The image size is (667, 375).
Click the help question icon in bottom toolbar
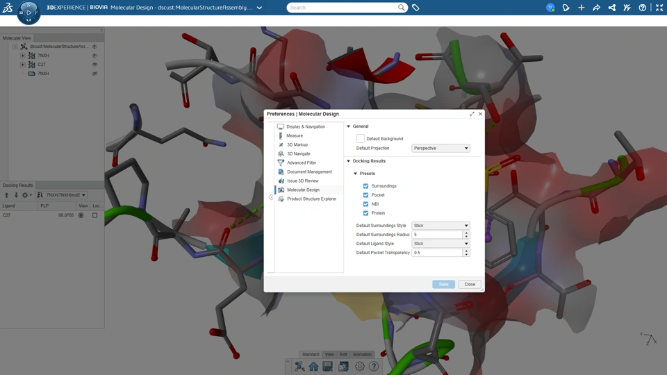click(x=374, y=366)
